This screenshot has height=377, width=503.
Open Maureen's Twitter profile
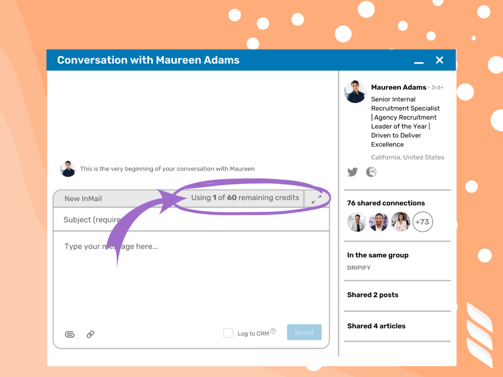(352, 172)
